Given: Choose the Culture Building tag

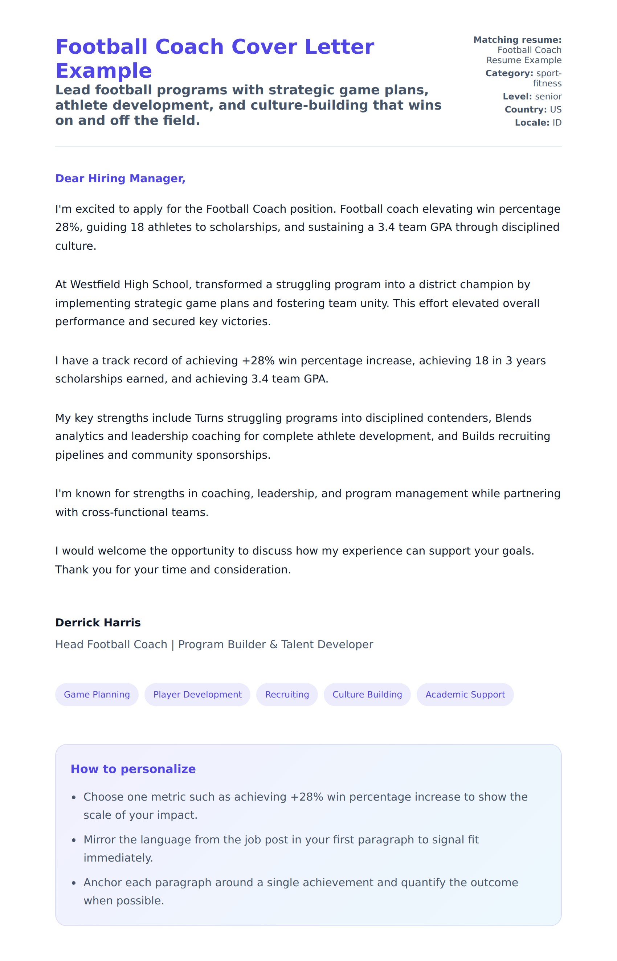Looking at the screenshot, I should pyautogui.click(x=367, y=694).
